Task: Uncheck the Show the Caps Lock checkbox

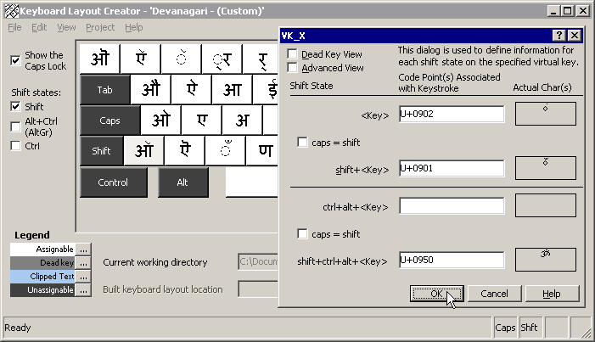Action: tap(15, 60)
